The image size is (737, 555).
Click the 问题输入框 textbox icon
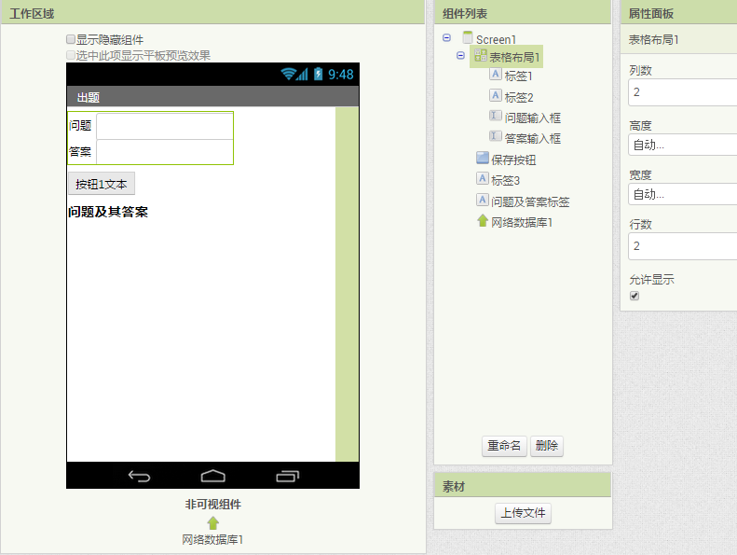(496, 117)
